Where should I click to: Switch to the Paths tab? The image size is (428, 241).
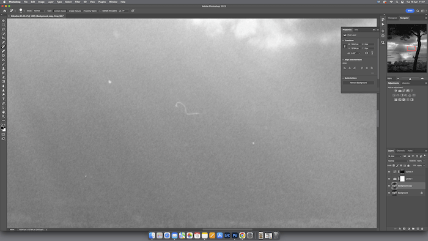pos(410,150)
